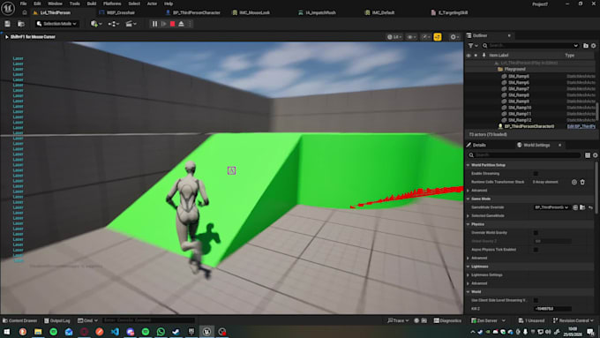
Task: Switch to the Details tab
Action: tap(479, 145)
